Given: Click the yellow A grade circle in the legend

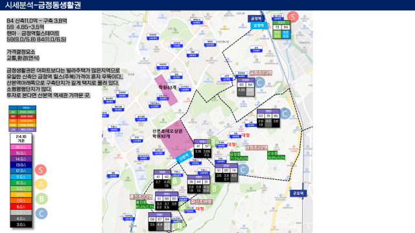Looking at the screenshot, I should tap(41, 184).
